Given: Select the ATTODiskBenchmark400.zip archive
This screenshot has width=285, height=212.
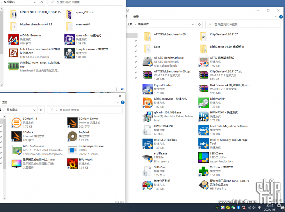Looking at the screenshot, I should 148,75.
